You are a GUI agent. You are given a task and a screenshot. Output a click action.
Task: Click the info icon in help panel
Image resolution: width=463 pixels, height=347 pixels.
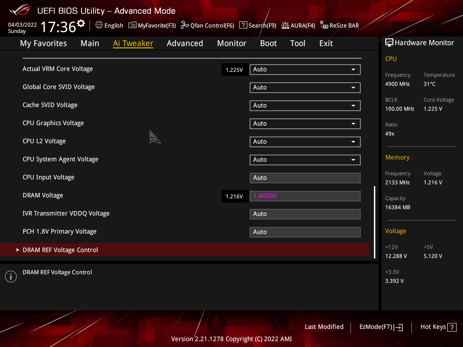[11, 277]
